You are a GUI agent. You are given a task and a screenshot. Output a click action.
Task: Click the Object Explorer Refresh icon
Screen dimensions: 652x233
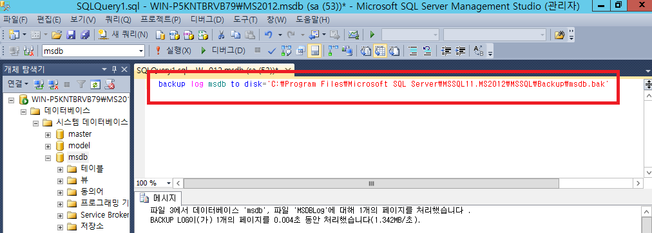(95, 84)
